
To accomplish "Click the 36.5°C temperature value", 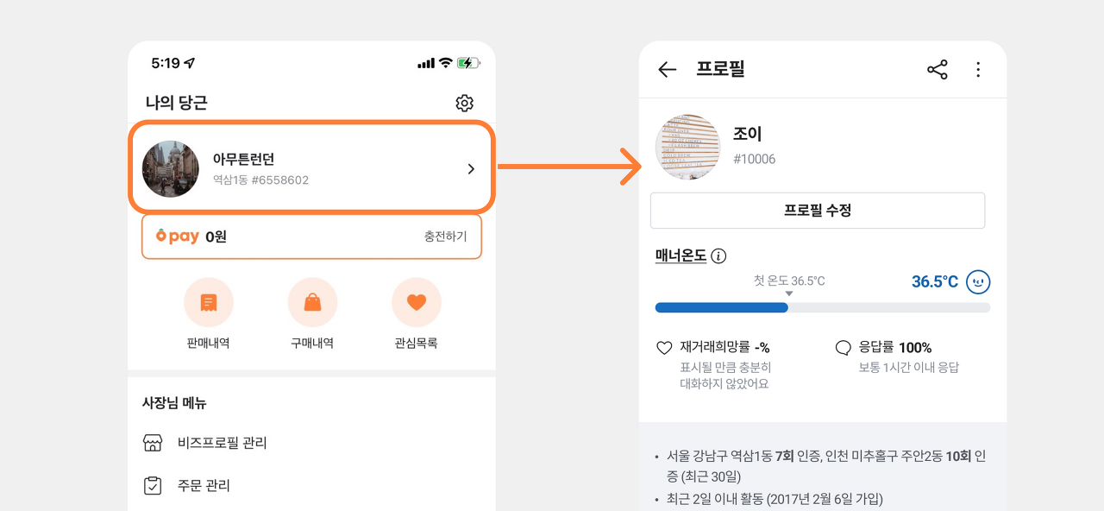I will 935,281.
